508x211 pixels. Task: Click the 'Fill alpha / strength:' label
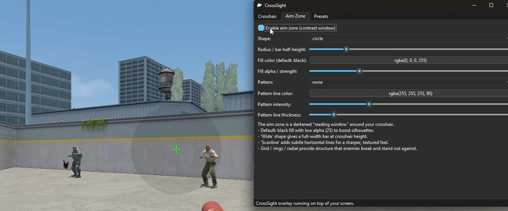pos(277,71)
